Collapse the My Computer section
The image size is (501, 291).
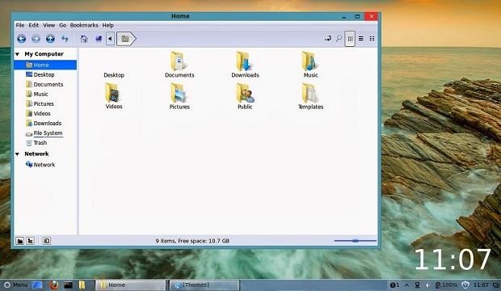(17, 54)
